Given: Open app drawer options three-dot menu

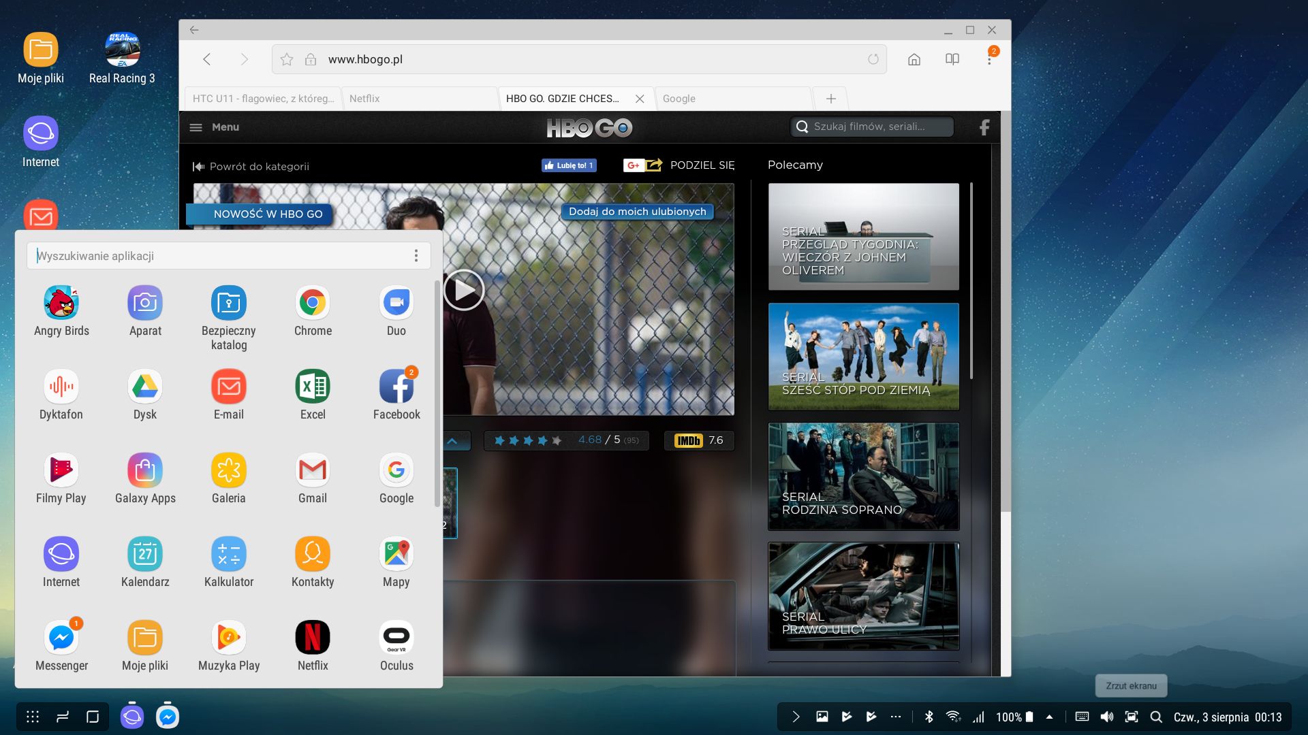Looking at the screenshot, I should [x=416, y=256].
